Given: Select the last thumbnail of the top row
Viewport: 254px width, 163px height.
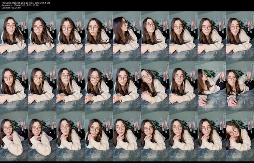Looking at the screenshot, I should pos(240,36).
